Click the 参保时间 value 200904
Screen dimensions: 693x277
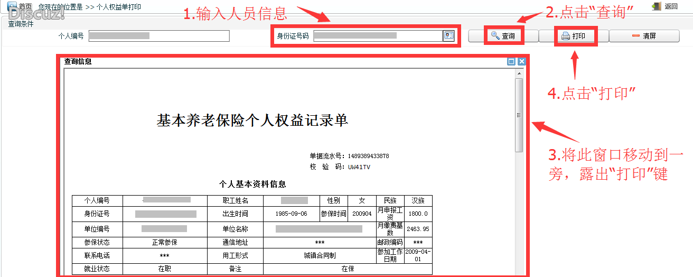point(362,214)
